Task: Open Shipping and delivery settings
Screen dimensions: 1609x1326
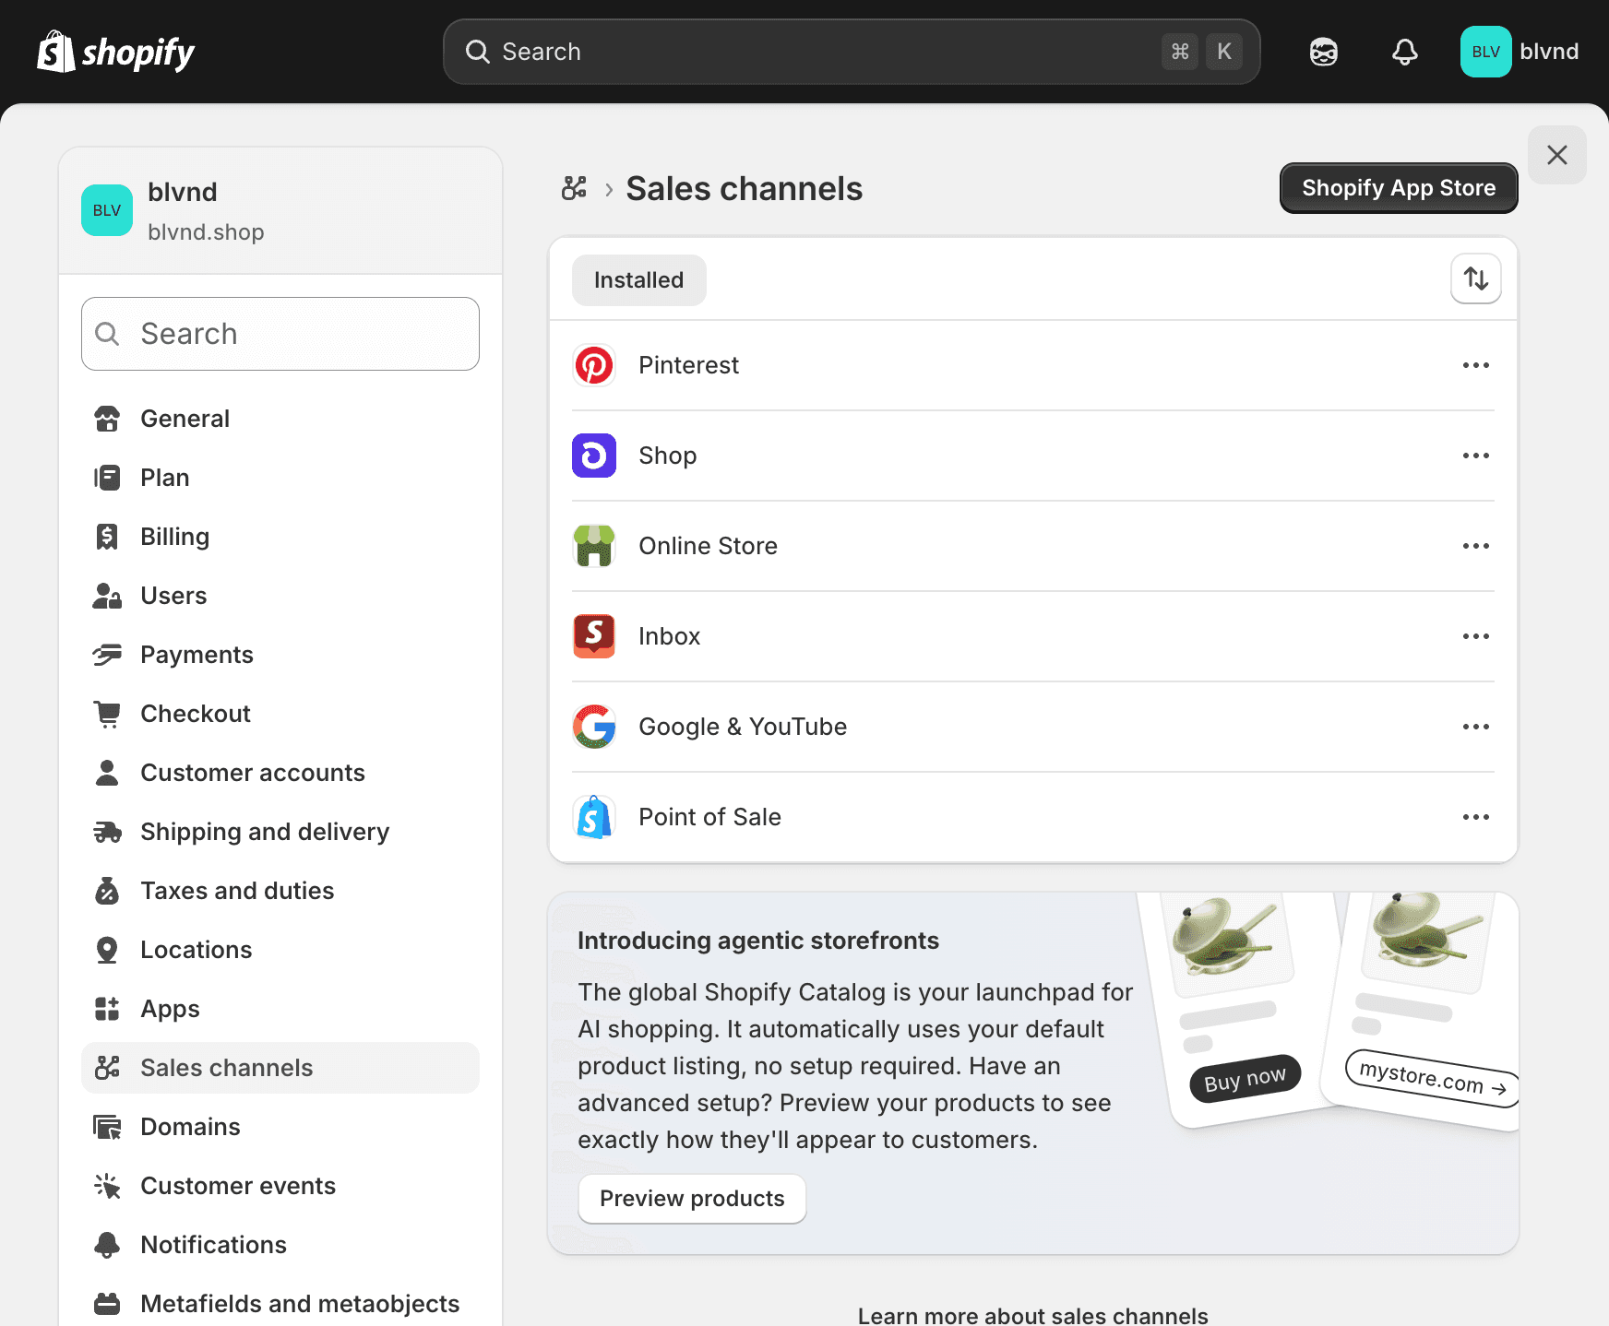Action: 280,832
